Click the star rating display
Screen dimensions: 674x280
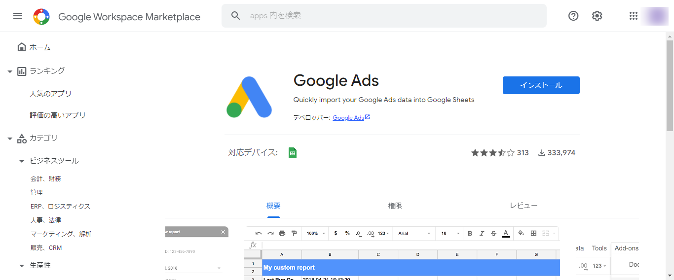(x=492, y=153)
